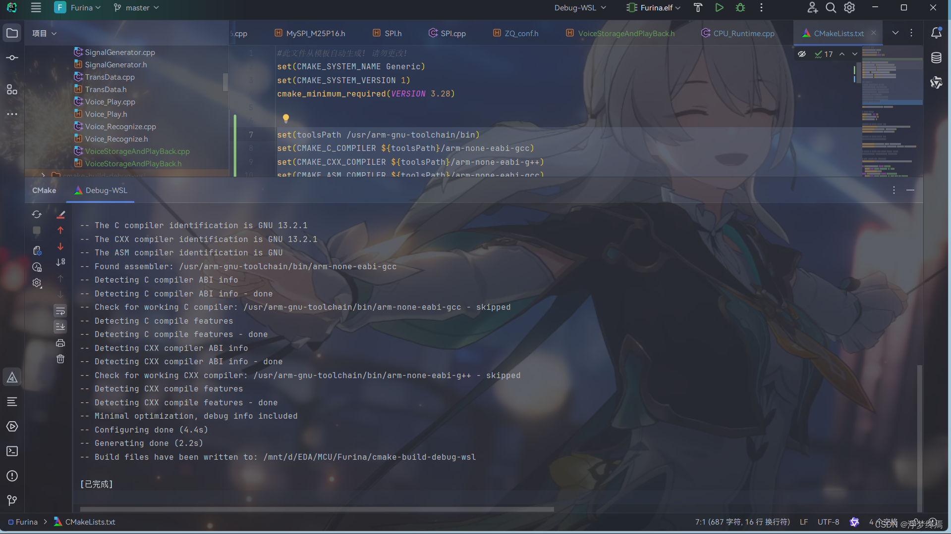Clear all output with trash icon

tap(60, 359)
